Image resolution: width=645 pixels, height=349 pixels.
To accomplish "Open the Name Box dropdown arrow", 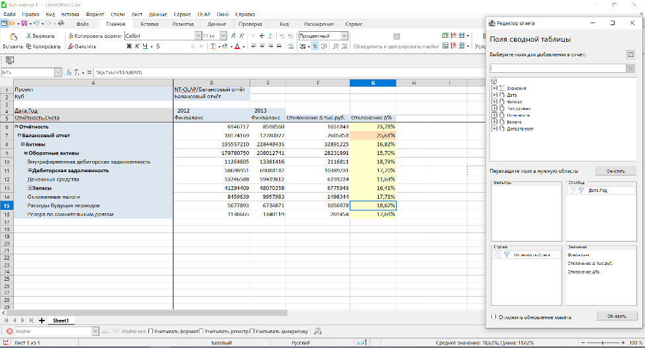I will coord(58,72).
